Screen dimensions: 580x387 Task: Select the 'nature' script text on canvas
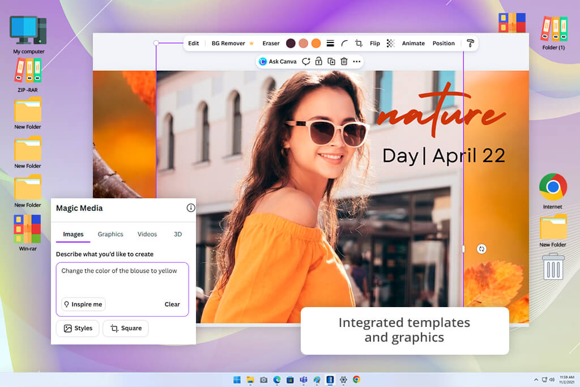(440, 111)
